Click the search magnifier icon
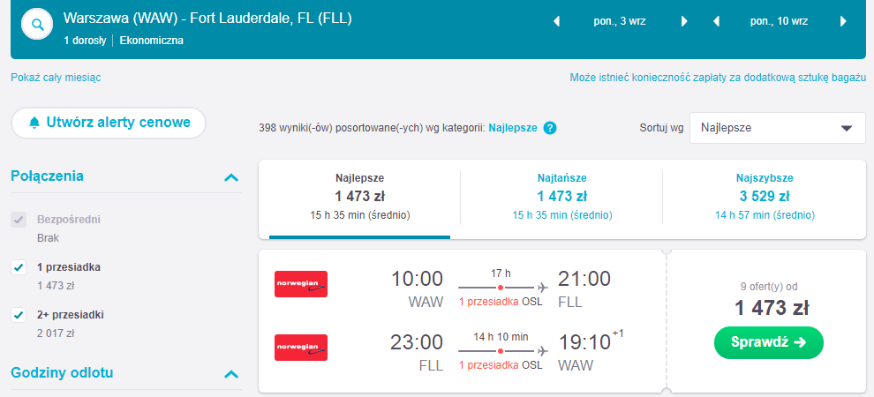874x397 pixels. point(37,26)
